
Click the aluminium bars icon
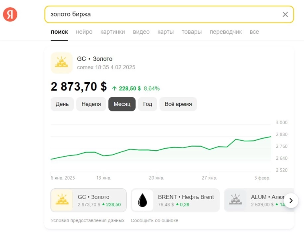click(235, 200)
